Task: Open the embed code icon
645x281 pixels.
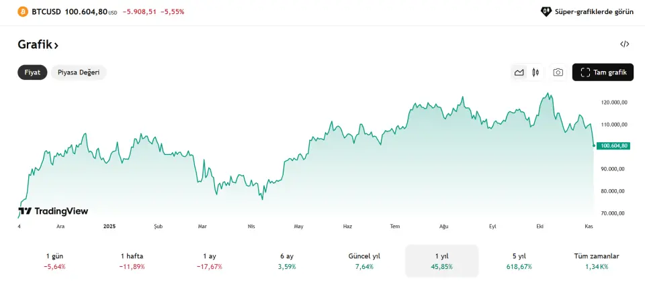Action: (625, 44)
